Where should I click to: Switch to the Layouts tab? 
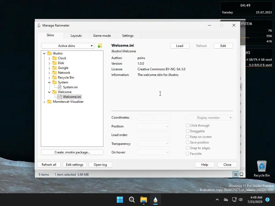coord(76,36)
